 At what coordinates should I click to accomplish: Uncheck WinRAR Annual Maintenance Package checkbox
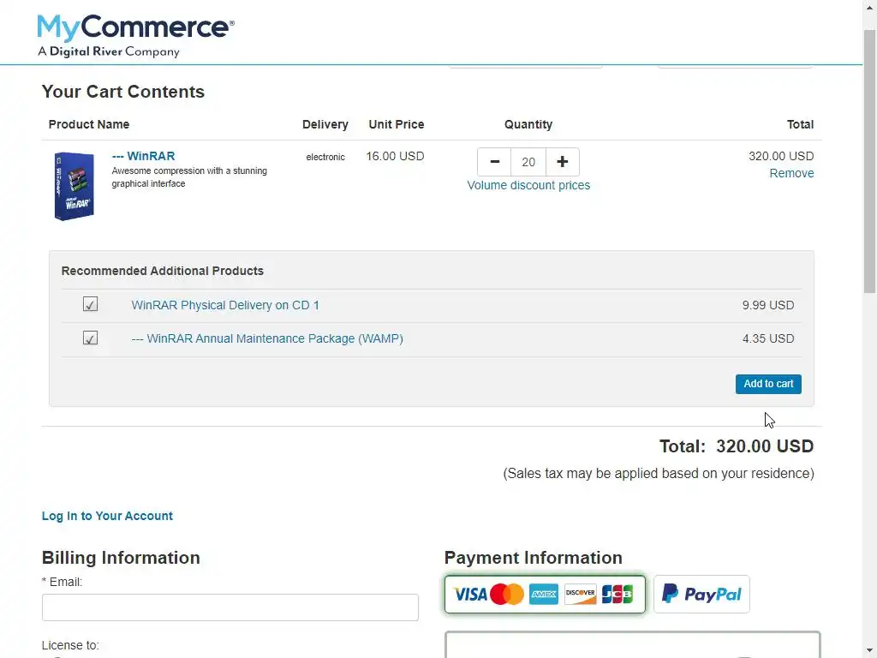(90, 338)
